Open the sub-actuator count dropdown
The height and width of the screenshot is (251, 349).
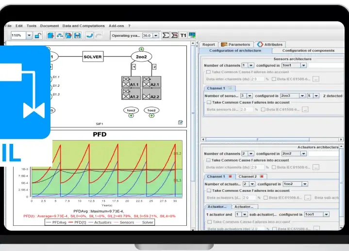[x=245, y=214]
